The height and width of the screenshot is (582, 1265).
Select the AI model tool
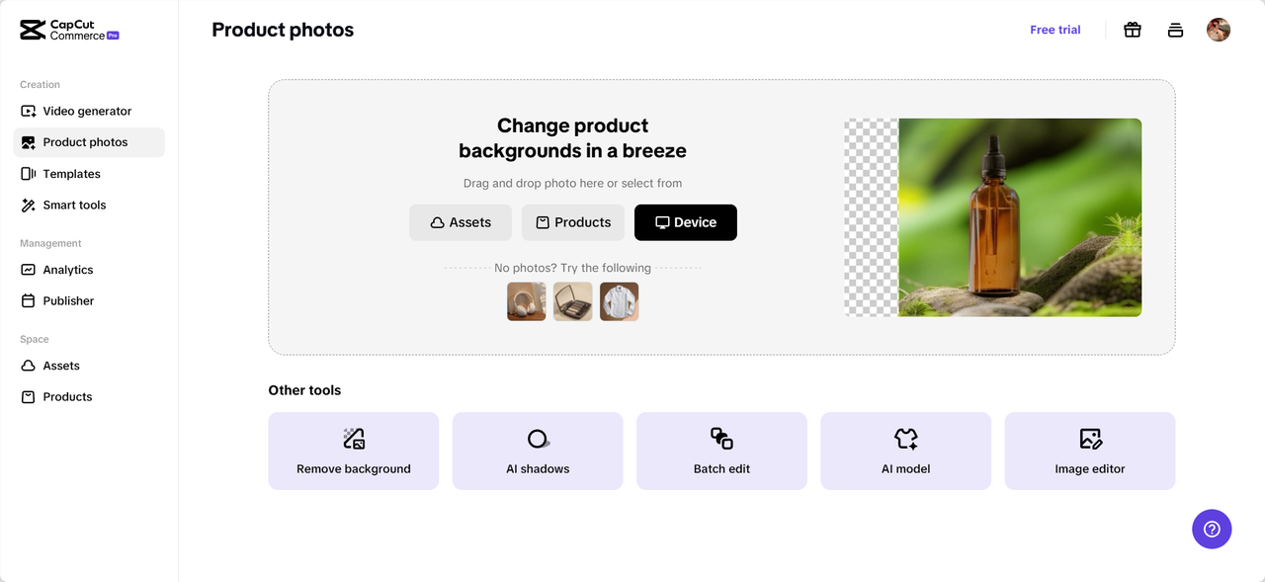pos(905,451)
